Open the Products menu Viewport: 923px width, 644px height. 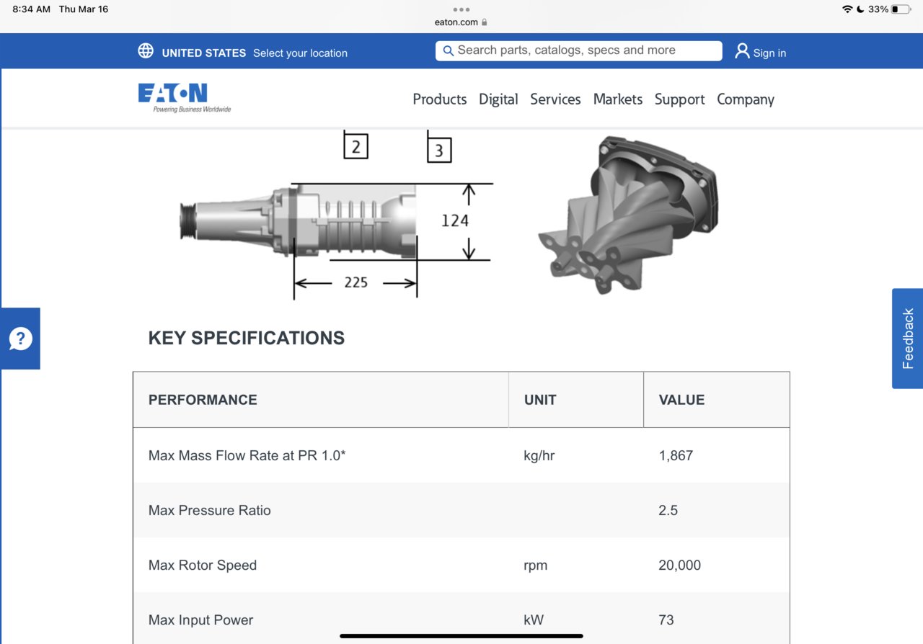pos(440,99)
